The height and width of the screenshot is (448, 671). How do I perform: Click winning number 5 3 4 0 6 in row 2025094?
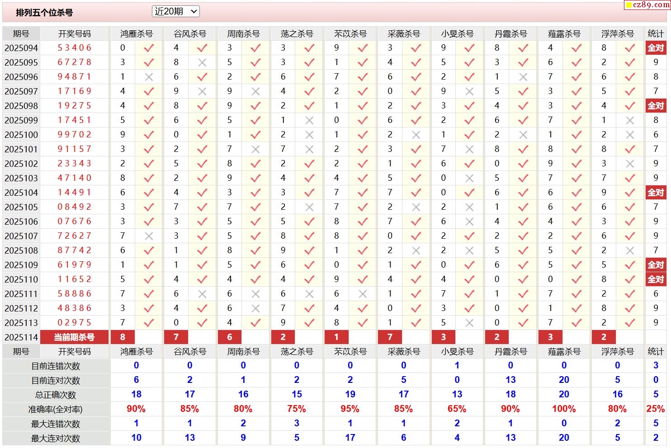(75, 48)
